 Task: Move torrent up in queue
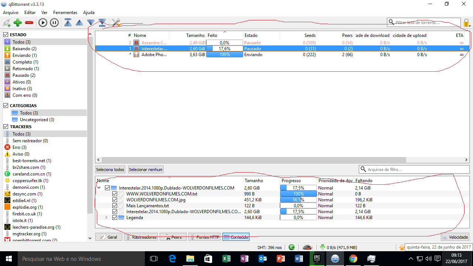pos(79,23)
